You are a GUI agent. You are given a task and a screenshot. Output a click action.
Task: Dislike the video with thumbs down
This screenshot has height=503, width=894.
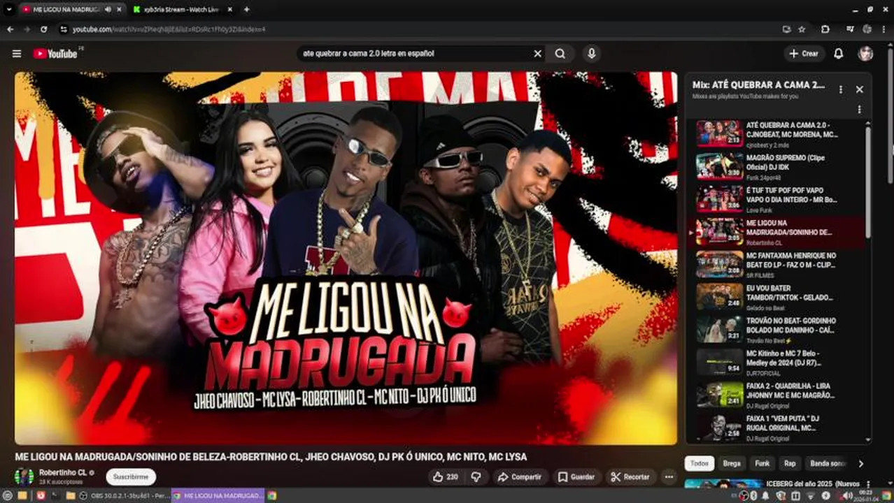tap(476, 477)
